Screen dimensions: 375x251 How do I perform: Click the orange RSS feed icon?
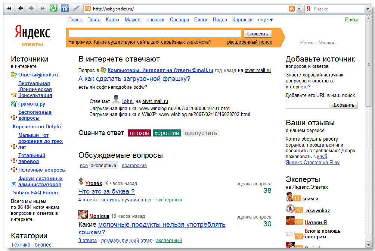pos(292,9)
